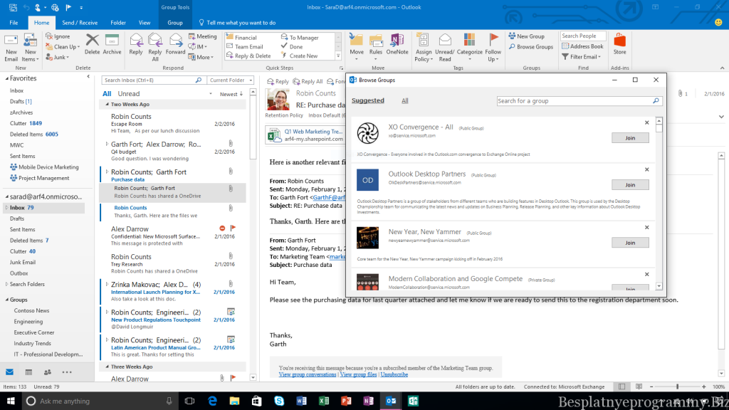
Task: Collapse the Favorites section
Action: pos(7,78)
